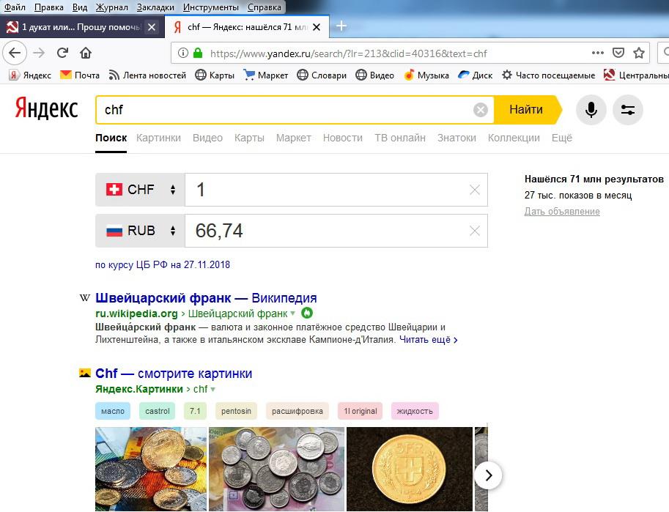Image resolution: width=669 pixels, height=512 pixels.
Task: Open the Яндекс bookmark
Action: [30, 75]
